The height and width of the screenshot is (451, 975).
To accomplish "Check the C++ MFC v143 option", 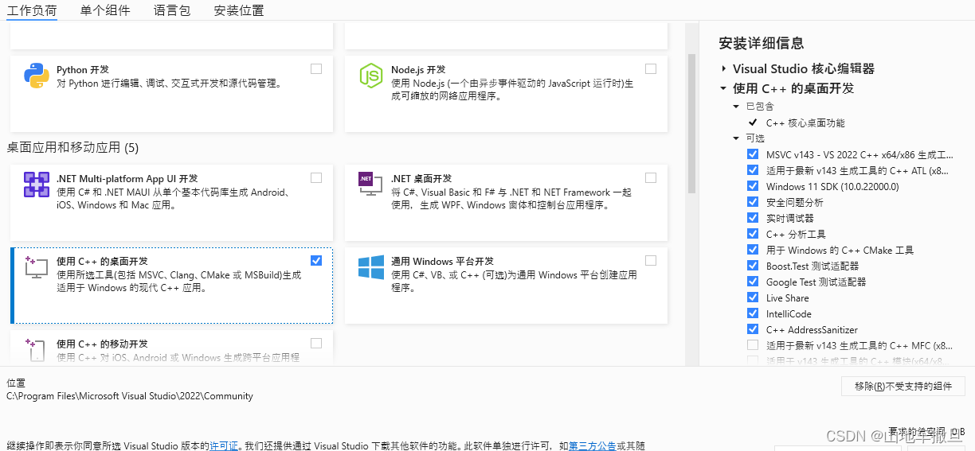I will [753, 345].
